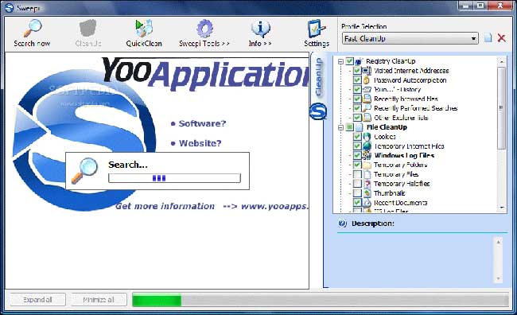Collapse the Registry CleanUp tree node
517x315 pixels.
(x=341, y=61)
